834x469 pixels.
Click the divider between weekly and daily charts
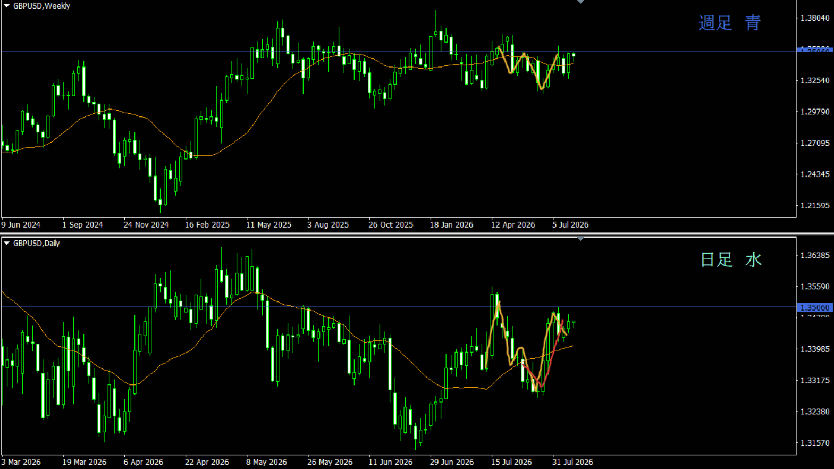click(417, 233)
